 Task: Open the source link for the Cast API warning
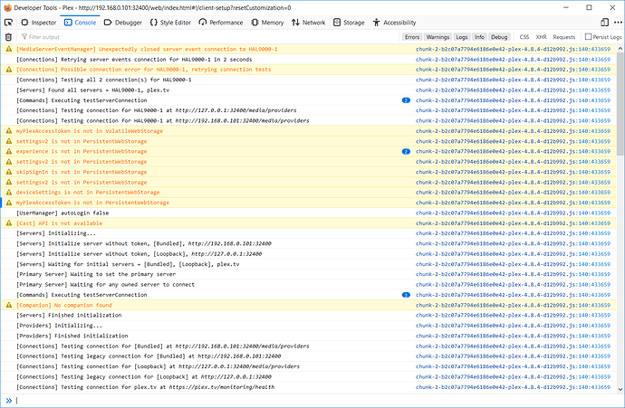pyautogui.click(x=514, y=223)
